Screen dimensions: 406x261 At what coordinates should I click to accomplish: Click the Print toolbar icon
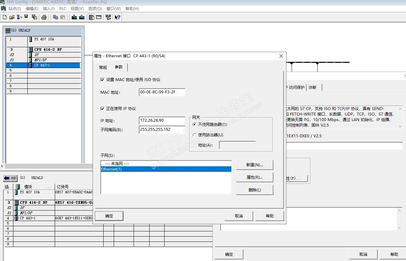[44, 17]
